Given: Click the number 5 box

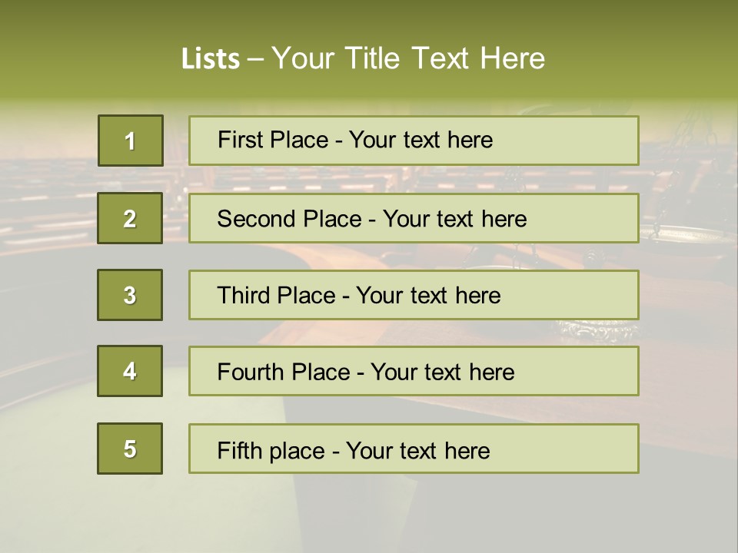Looking at the screenshot, I should tap(130, 449).
